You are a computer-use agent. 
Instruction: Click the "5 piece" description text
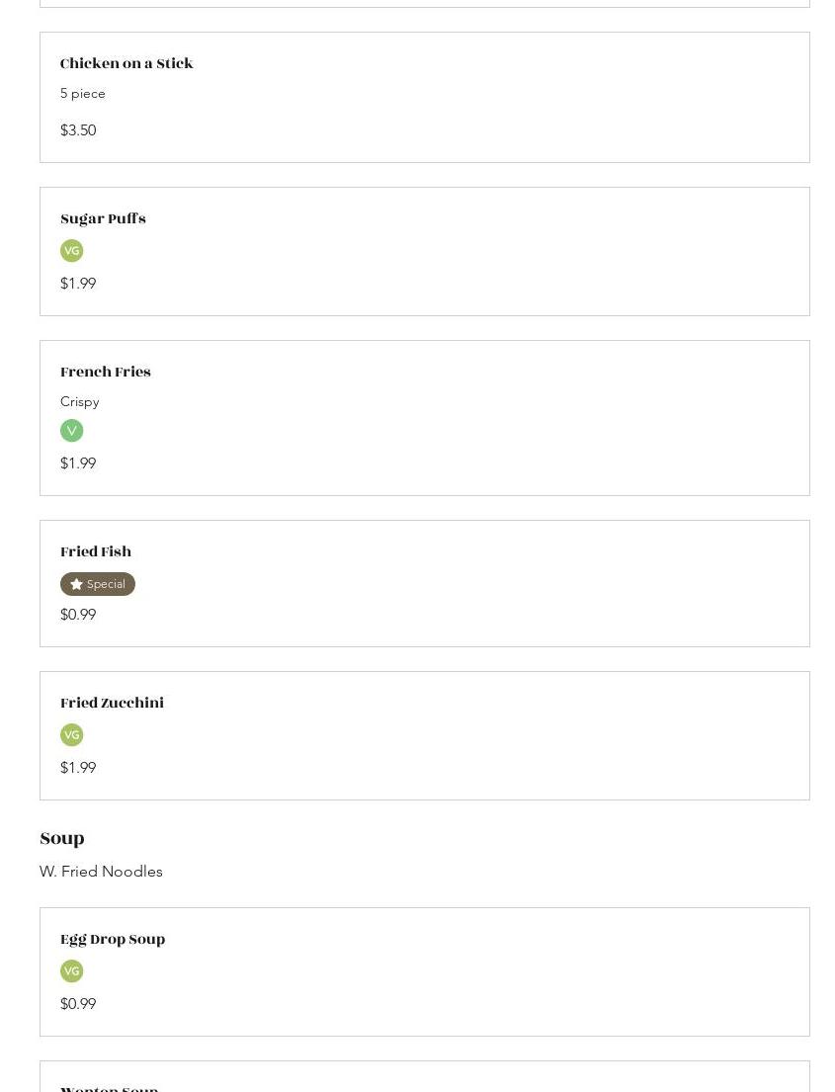pos(83,94)
